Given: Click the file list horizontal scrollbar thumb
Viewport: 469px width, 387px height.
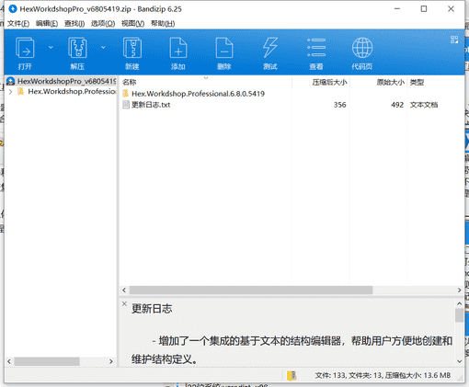Looking at the screenshot, I should [x=251, y=290].
